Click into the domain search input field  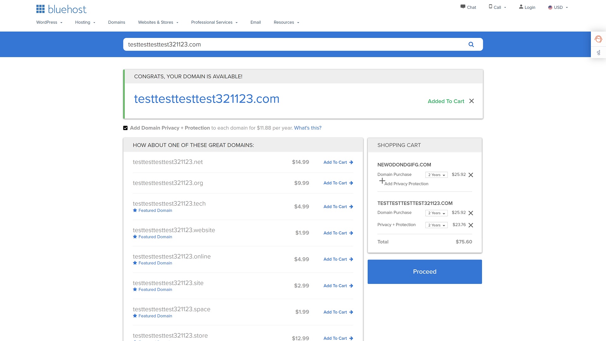(284, 45)
